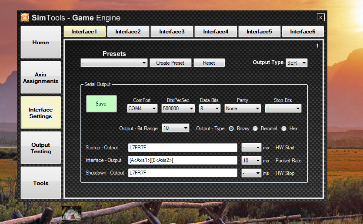363x224 pixels.
Task: Open the HW Start ms dropdown
Action: pyautogui.click(x=251, y=148)
